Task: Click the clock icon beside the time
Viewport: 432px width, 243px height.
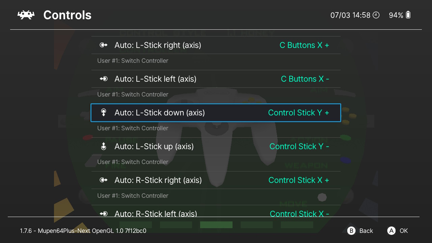Action: (376, 15)
